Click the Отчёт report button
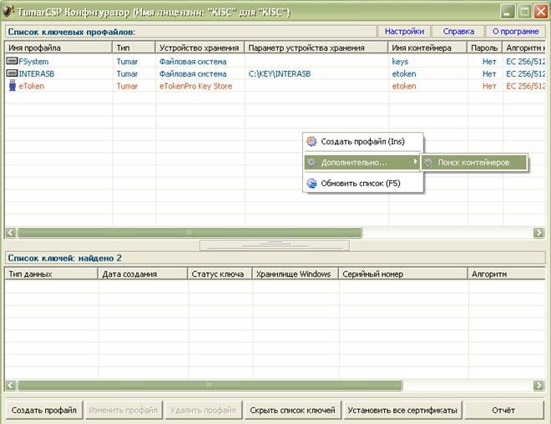 503,410
